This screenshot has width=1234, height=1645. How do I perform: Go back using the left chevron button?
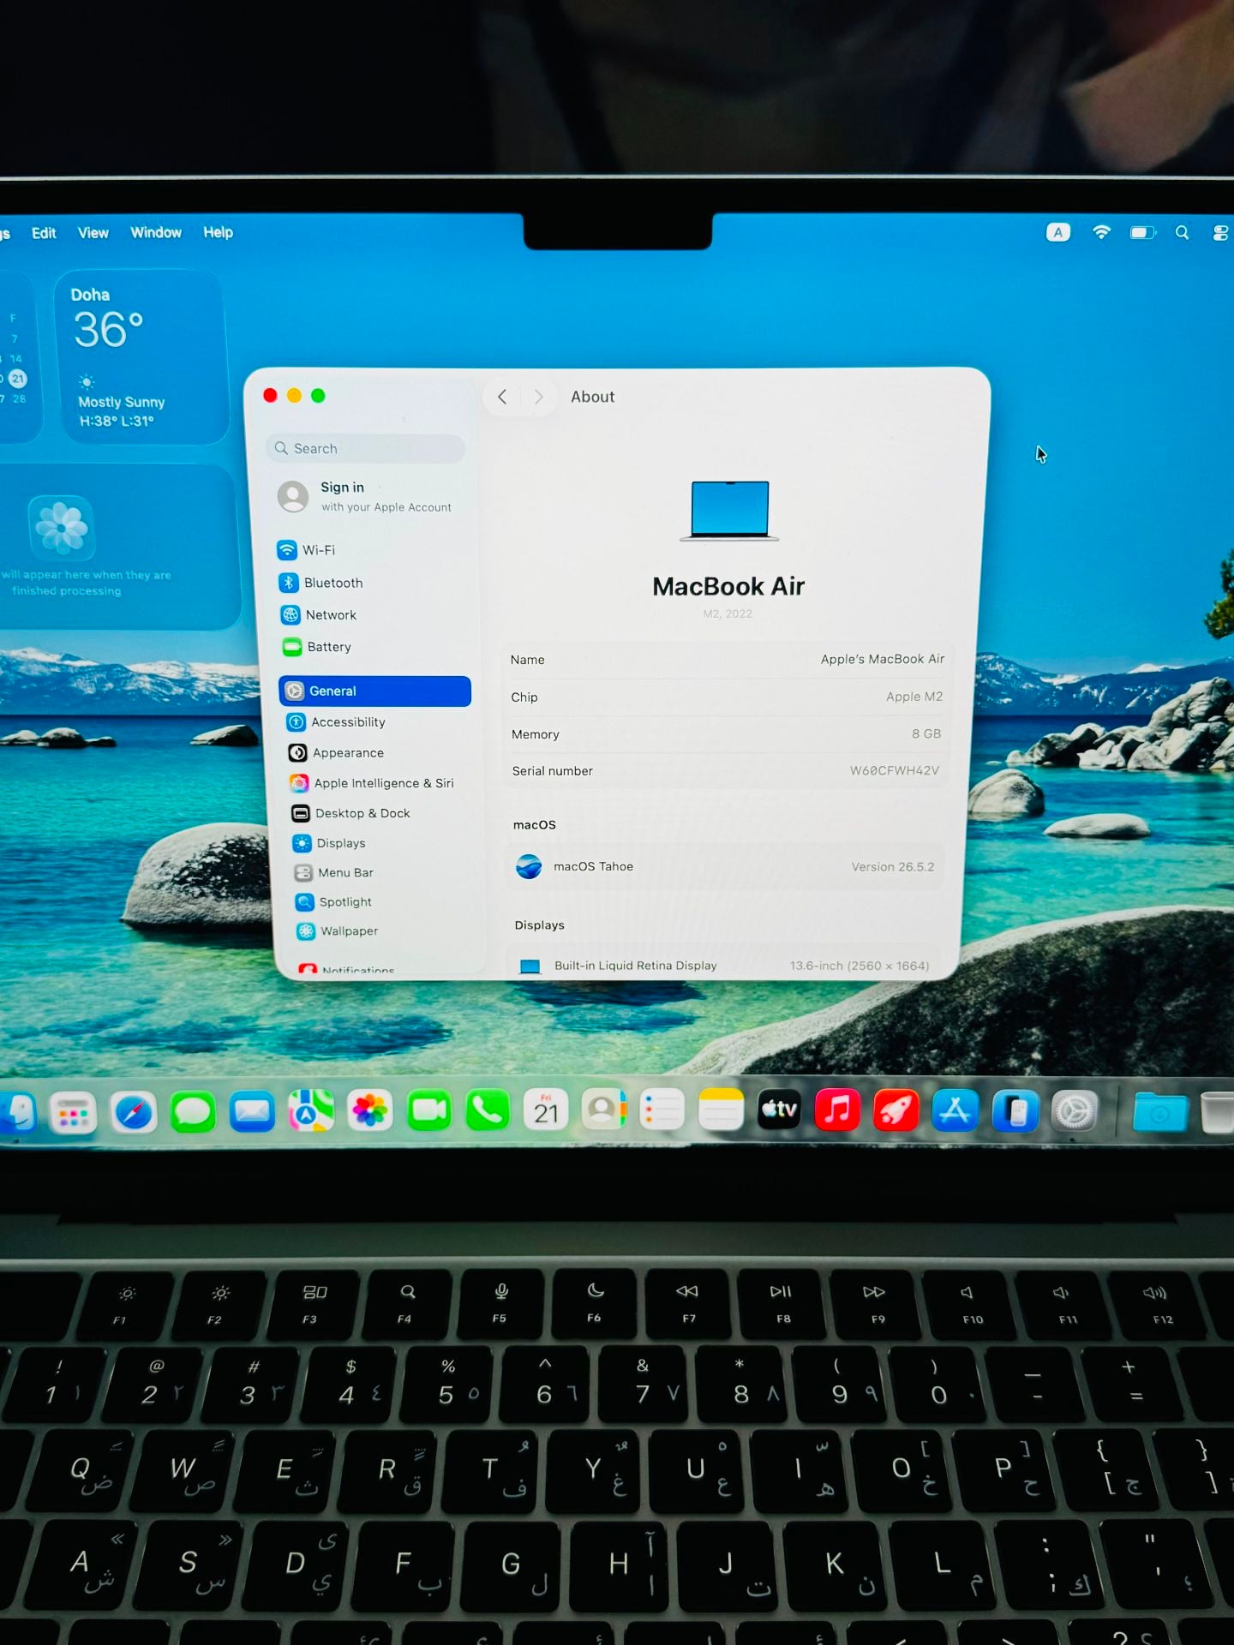(x=502, y=397)
